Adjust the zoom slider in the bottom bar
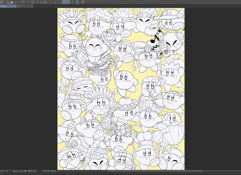This screenshot has width=241, height=175. pyautogui.click(x=6, y=171)
